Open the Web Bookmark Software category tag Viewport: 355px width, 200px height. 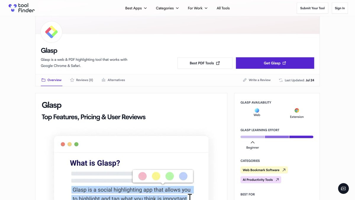(x=264, y=170)
